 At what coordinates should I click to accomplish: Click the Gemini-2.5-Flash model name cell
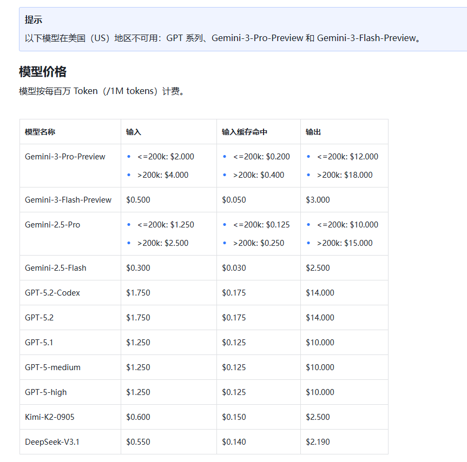pos(56,268)
